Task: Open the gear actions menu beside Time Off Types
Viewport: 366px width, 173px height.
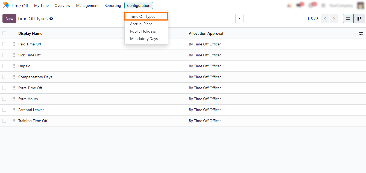Action: coord(51,19)
